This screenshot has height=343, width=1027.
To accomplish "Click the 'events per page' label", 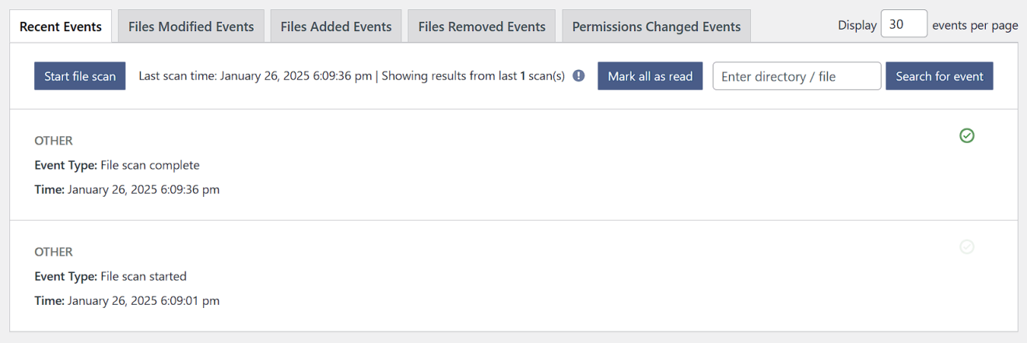I will [x=975, y=25].
